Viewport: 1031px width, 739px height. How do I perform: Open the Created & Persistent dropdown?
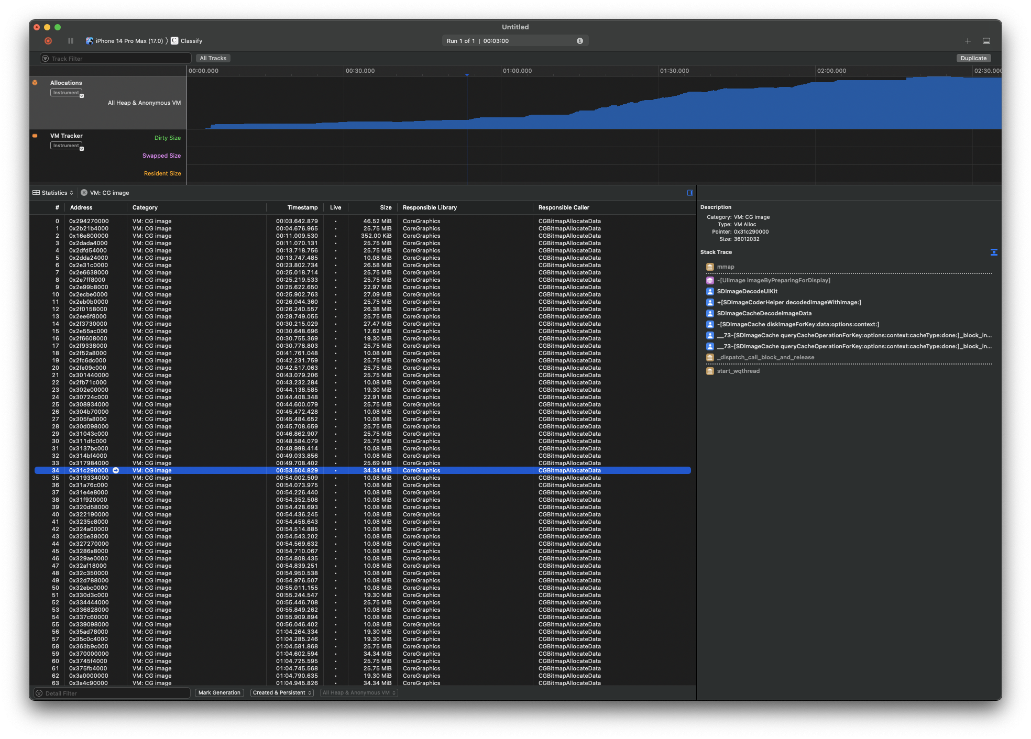[282, 692]
